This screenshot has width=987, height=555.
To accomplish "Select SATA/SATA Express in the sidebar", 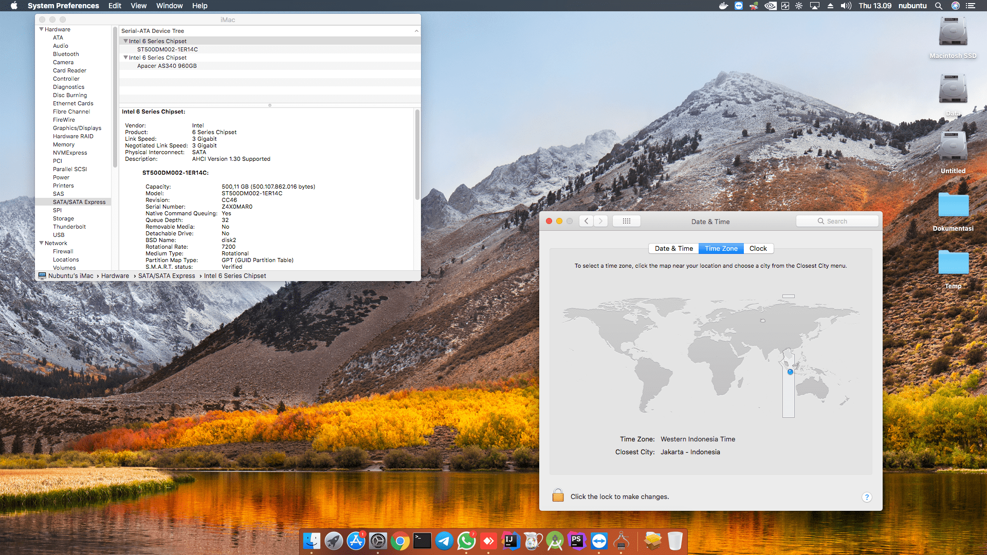I will point(79,201).
